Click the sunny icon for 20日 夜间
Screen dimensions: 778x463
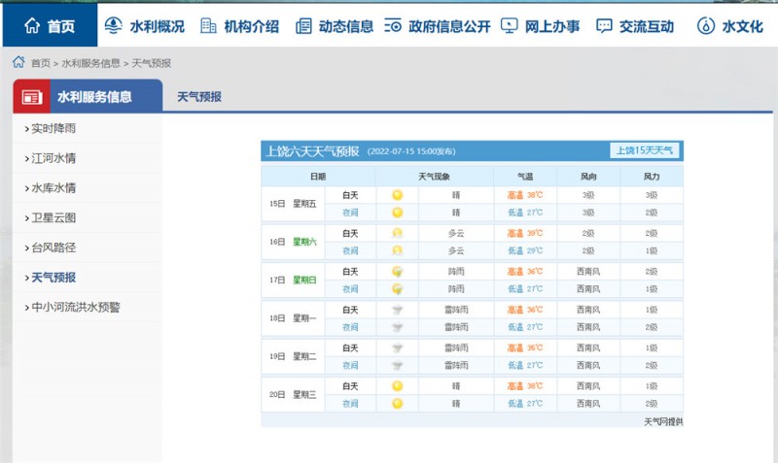pos(397,404)
